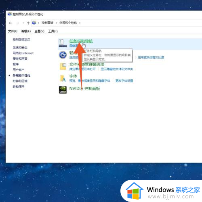The image size is (202, 202).
Task: Open 程序 category in sidebar
Action: [16, 64]
